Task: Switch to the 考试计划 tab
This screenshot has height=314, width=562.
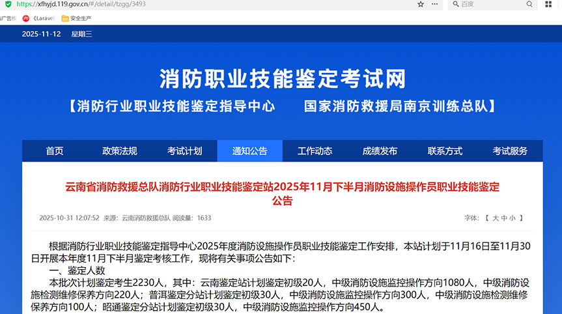Action: [x=185, y=151]
